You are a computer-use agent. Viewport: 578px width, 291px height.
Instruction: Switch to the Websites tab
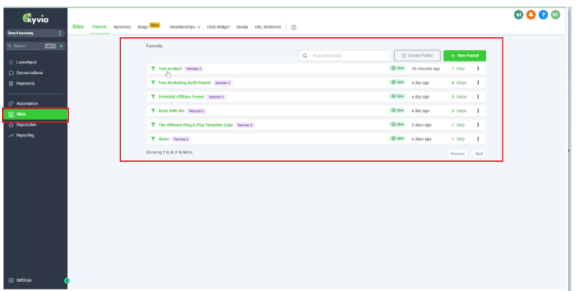[x=122, y=27]
